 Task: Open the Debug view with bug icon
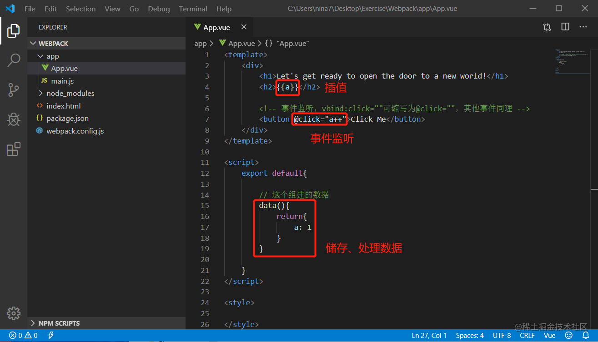[14, 119]
